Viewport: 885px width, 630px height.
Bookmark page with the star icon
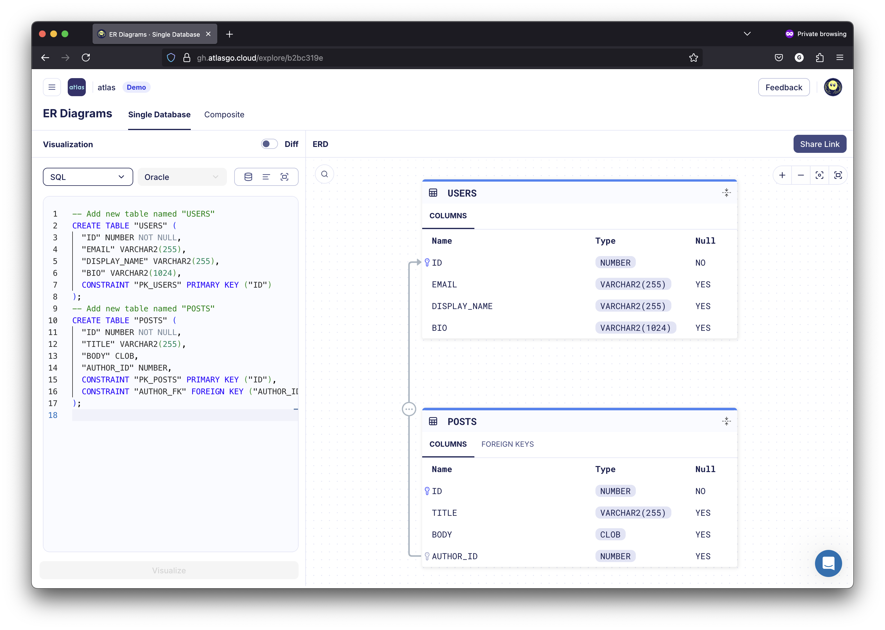(693, 58)
